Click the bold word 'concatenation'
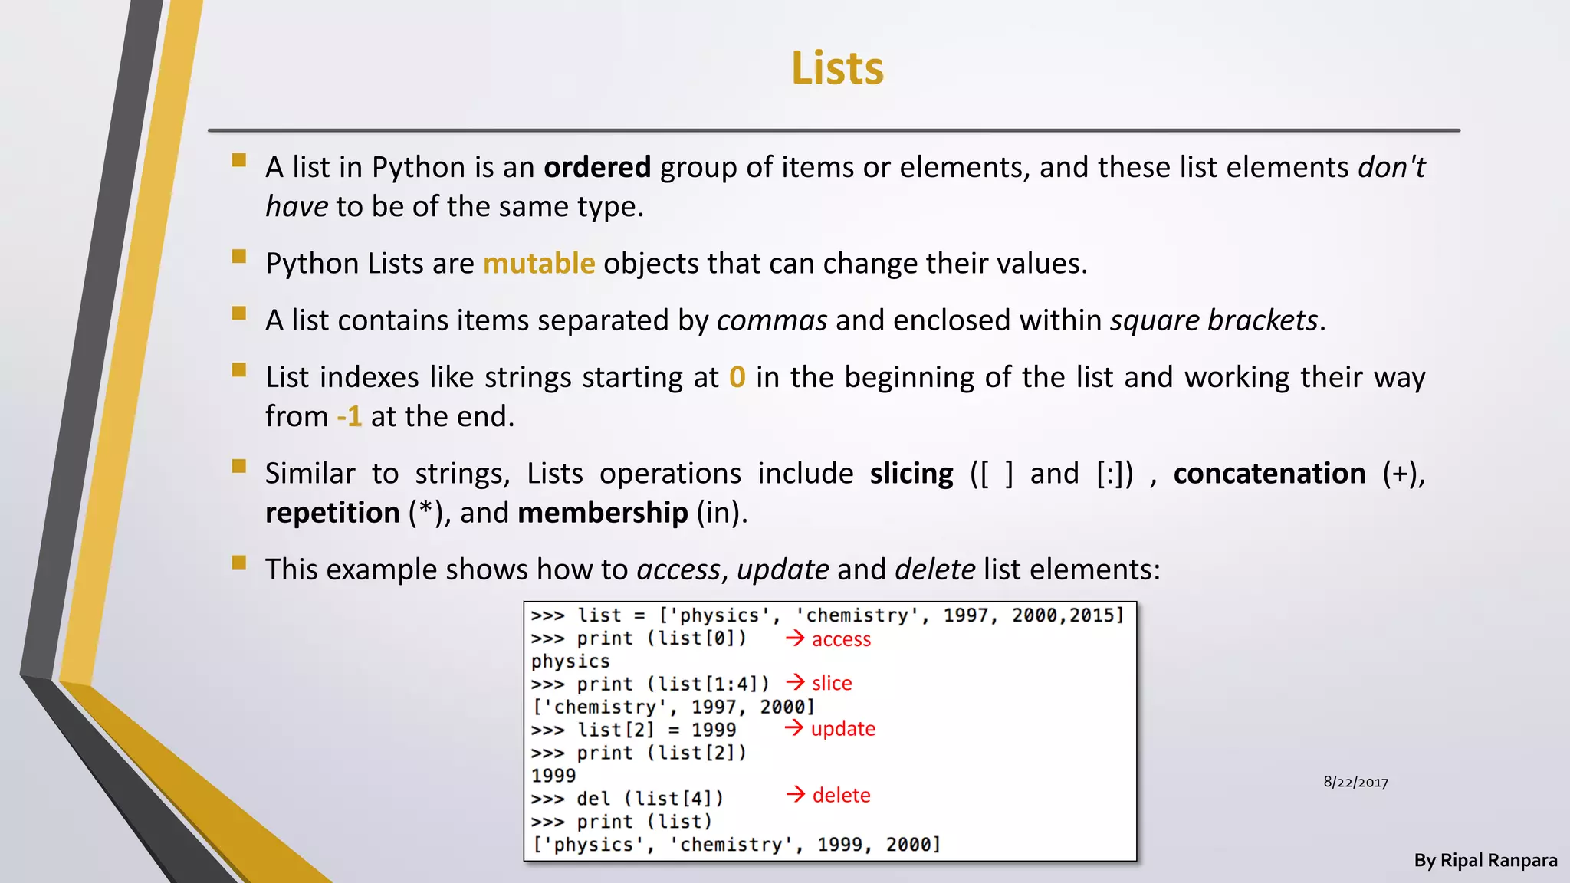The width and height of the screenshot is (1570, 883). (1269, 474)
